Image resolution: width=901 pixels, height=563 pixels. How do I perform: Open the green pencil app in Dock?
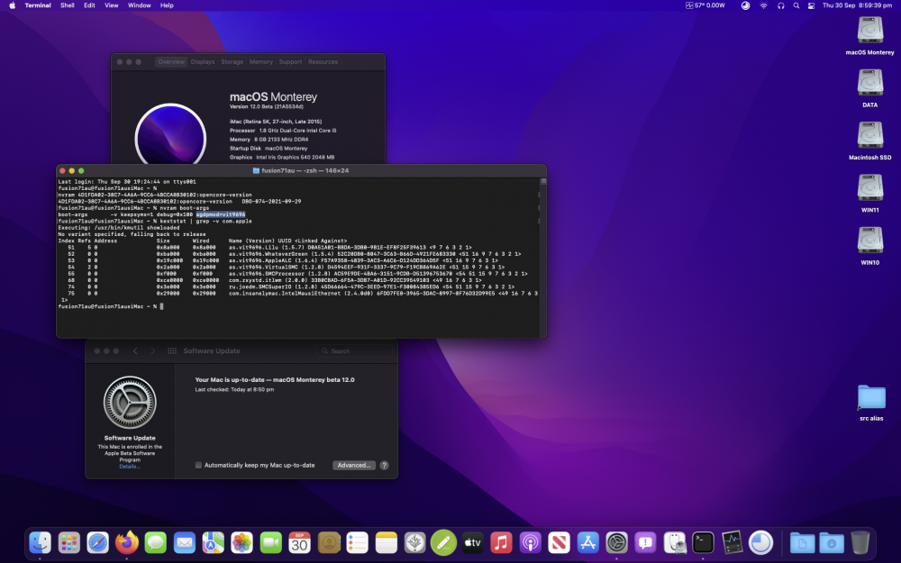tap(443, 542)
